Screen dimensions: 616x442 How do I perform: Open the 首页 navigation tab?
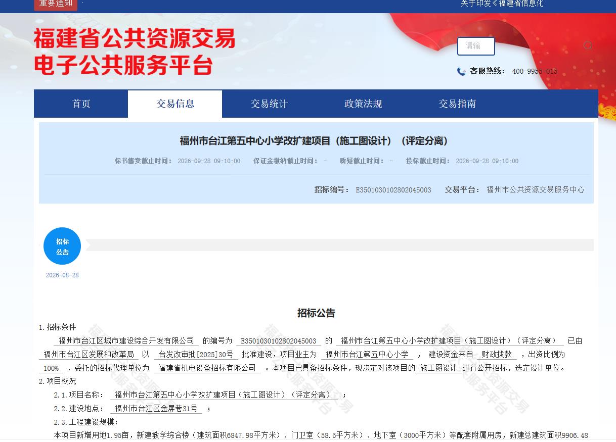[81, 104]
